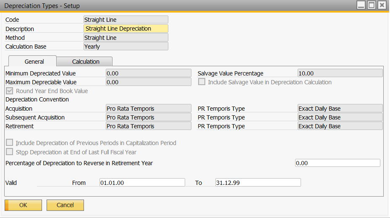This screenshot has height=218, width=390.
Task: Select the General tab
Action: coord(34,62)
